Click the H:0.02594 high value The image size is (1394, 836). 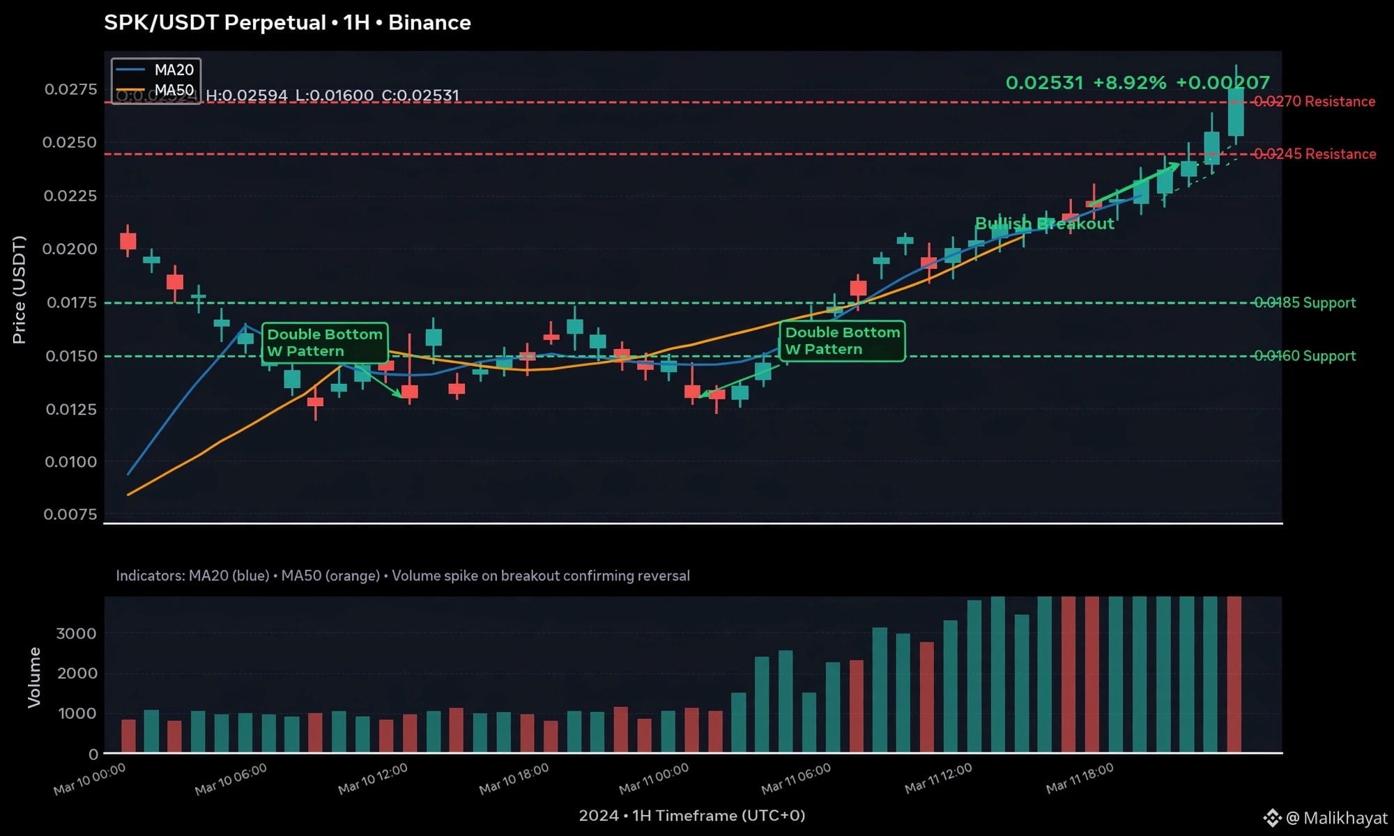coord(247,95)
